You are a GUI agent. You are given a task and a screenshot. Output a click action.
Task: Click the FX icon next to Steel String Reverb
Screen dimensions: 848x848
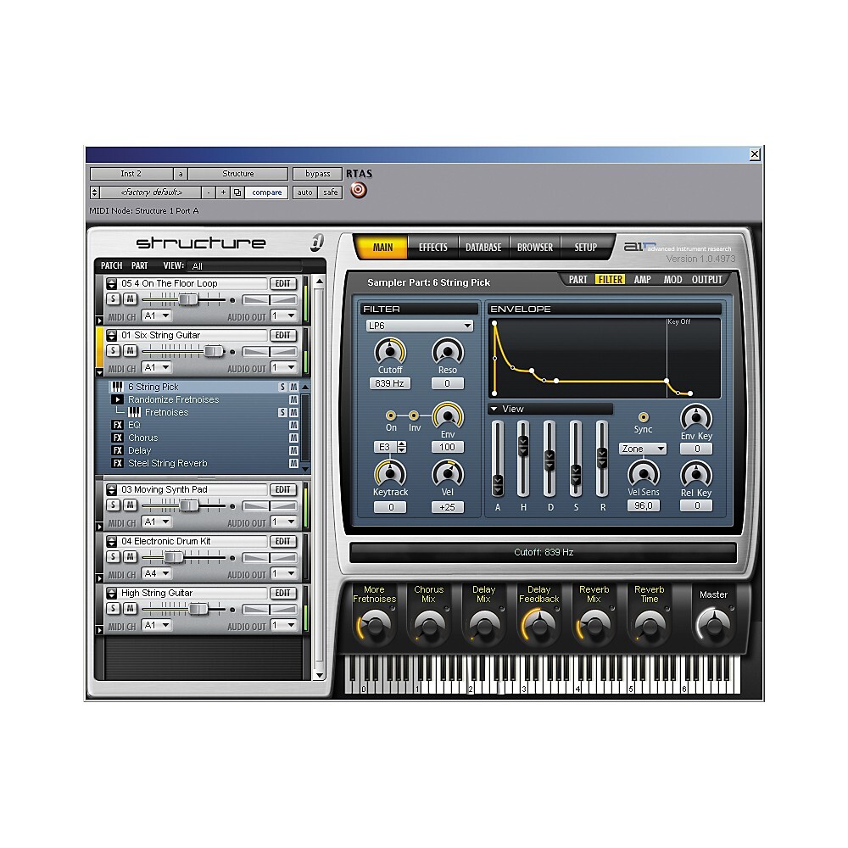[118, 463]
